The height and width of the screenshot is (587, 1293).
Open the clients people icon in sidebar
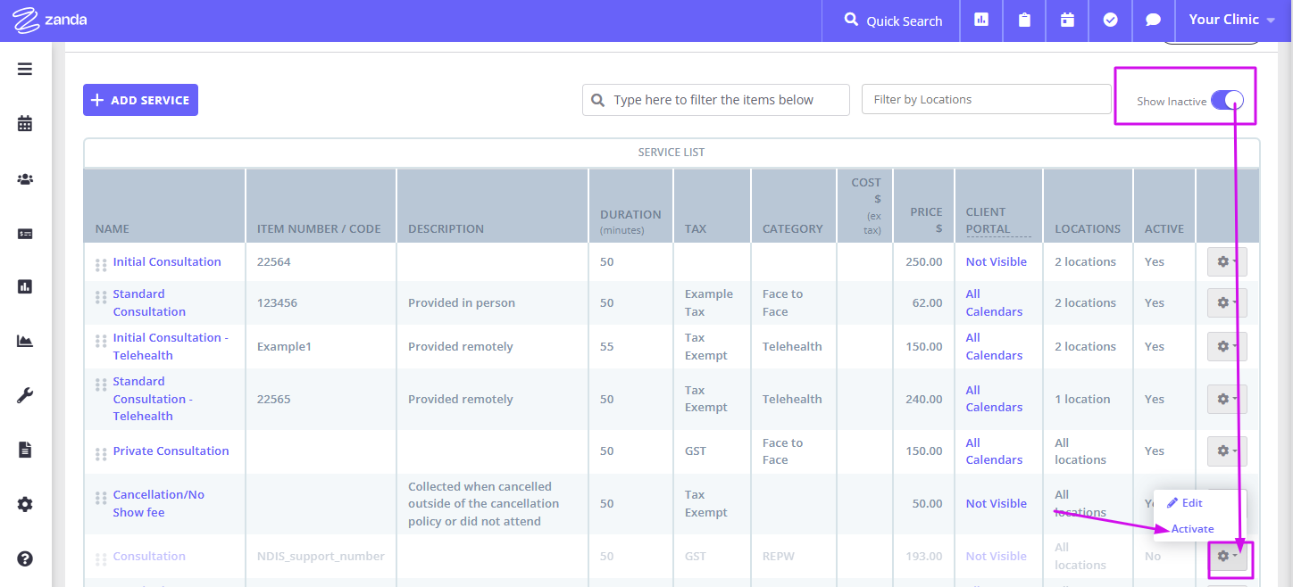[25, 179]
